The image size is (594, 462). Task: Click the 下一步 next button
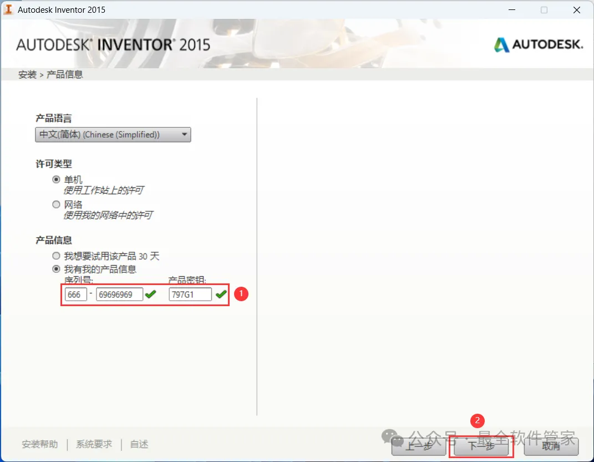(481, 446)
